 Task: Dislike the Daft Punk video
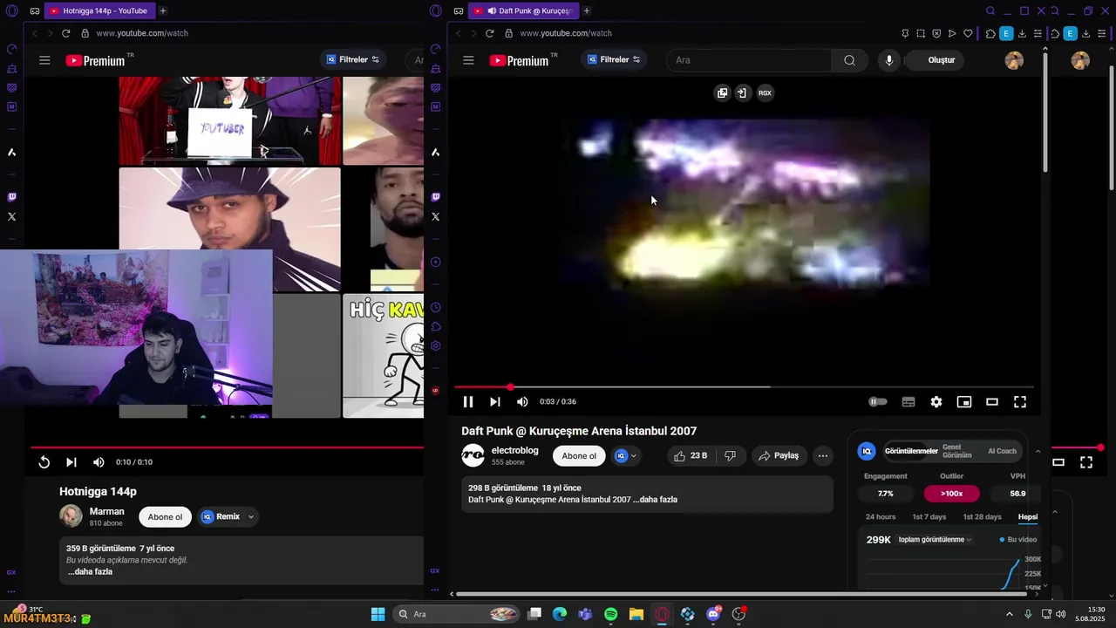tap(731, 455)
